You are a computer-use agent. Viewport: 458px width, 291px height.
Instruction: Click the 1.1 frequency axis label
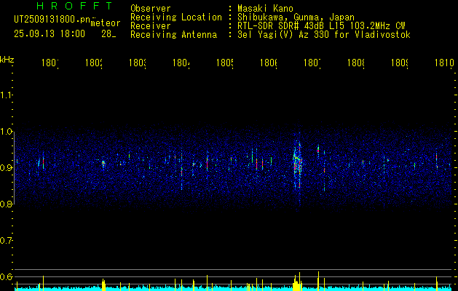(6, 95)
